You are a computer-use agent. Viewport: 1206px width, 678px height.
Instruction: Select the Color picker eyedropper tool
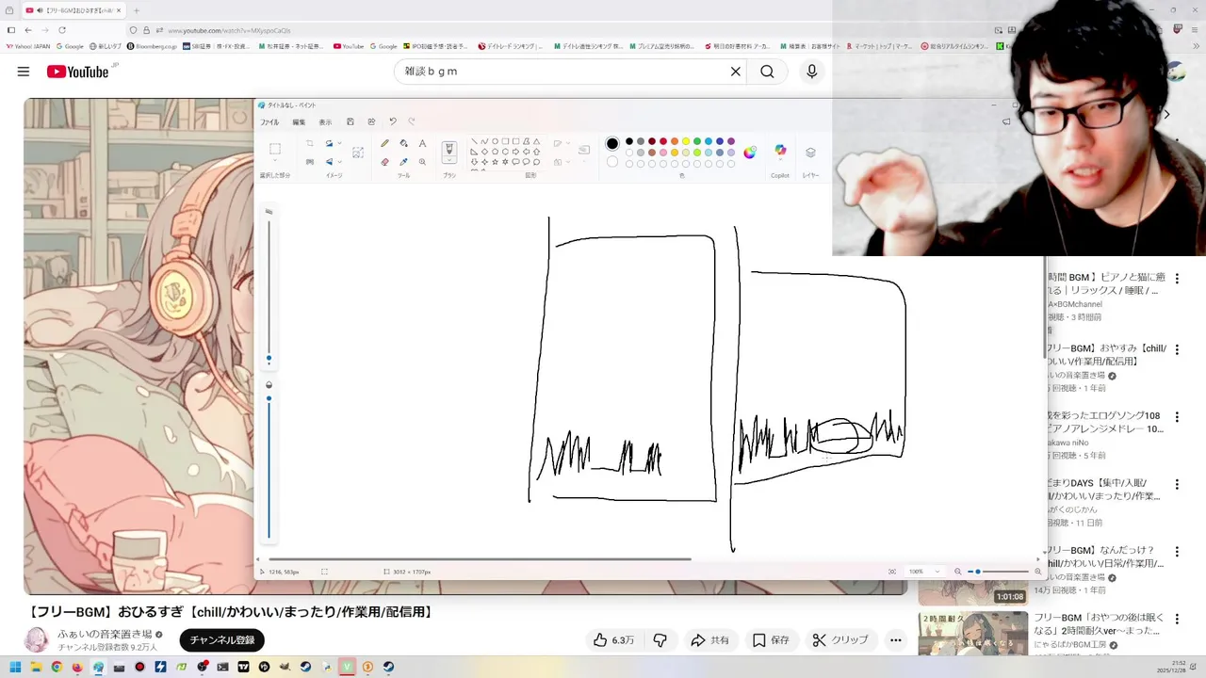point(403,162)
